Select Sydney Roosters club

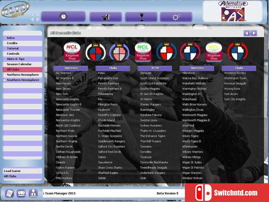point(151,125)
